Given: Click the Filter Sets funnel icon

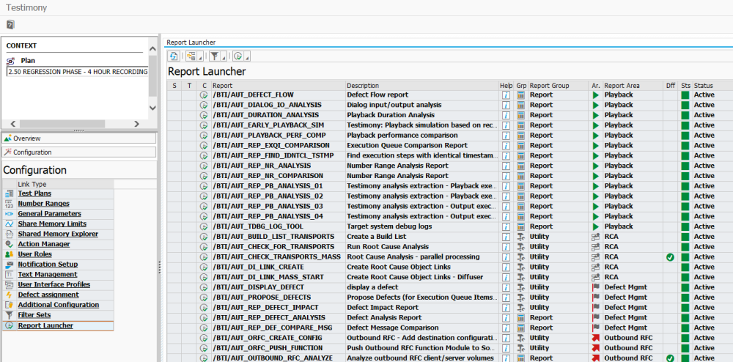Looking at the screenshot, I should pos(9,315).
